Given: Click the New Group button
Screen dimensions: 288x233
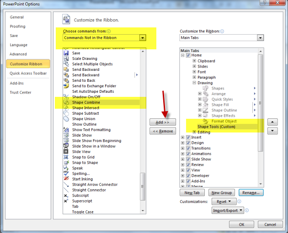Looking at the screenshot, I should click(x=222, y=193).
